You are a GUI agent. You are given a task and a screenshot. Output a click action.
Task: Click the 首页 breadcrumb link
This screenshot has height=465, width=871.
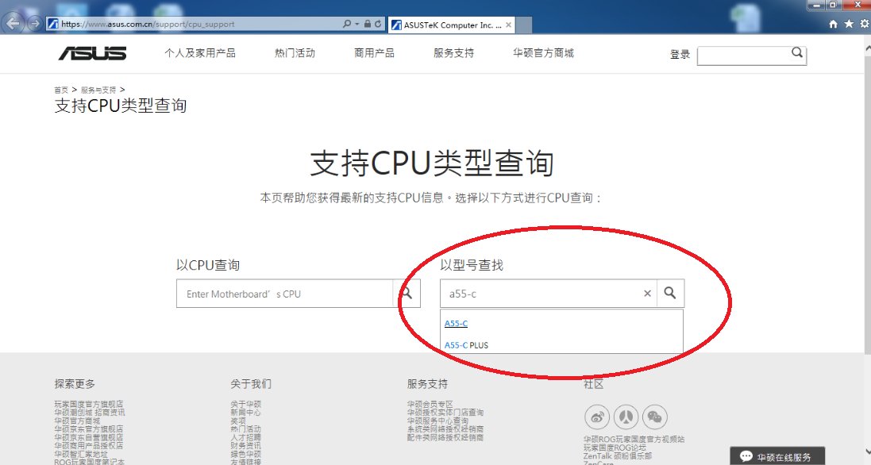pos(61,90)
